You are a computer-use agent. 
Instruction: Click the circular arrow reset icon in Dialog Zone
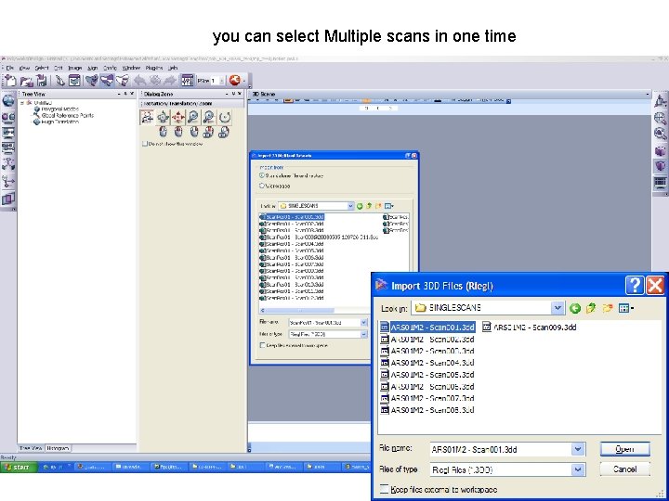pos(225,117)
